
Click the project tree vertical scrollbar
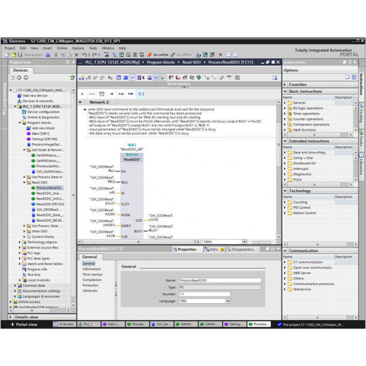coord(73,195)
